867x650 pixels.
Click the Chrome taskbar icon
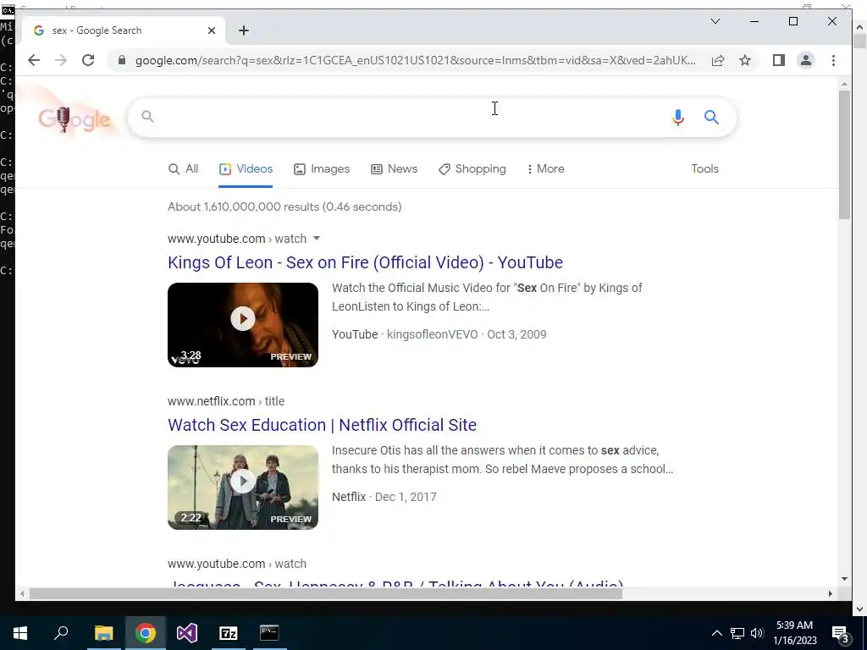145,633
